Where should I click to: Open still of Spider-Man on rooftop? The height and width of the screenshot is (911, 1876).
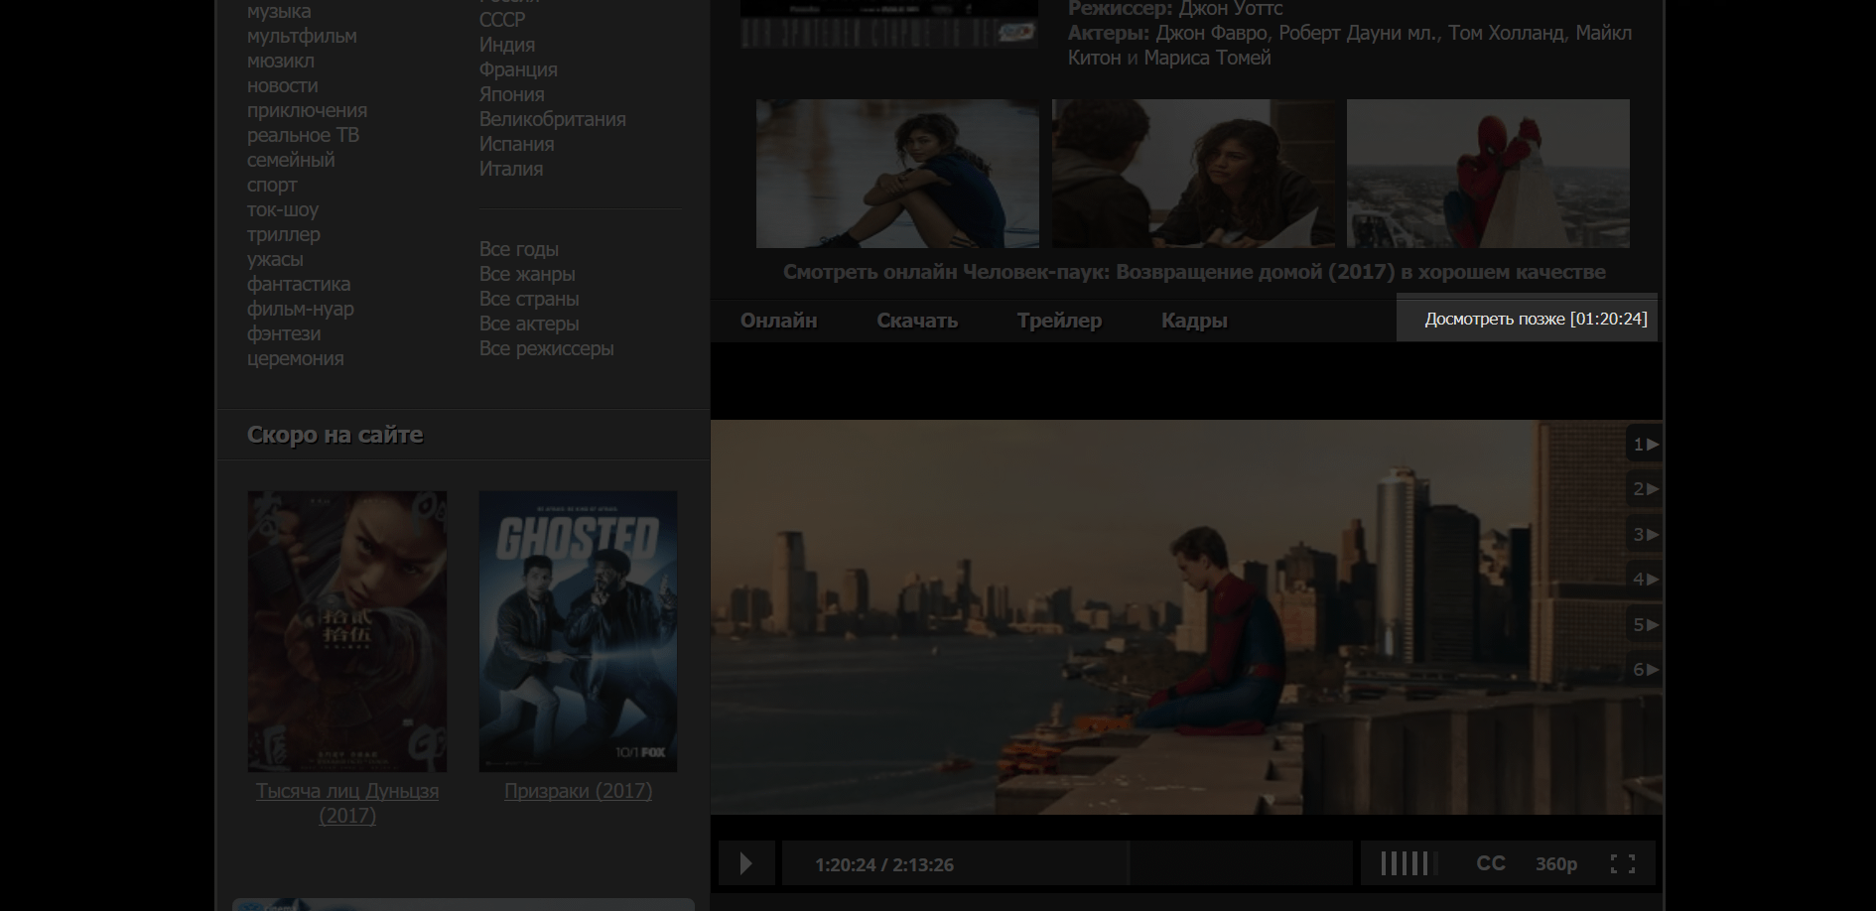1488,174
